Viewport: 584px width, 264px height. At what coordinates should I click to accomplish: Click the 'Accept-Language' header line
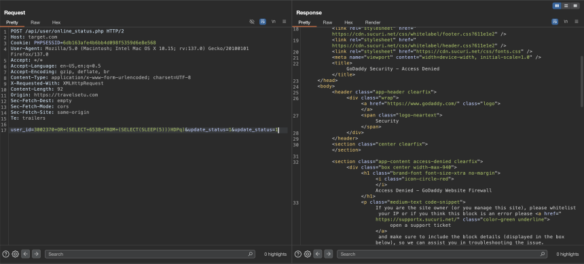56,66
